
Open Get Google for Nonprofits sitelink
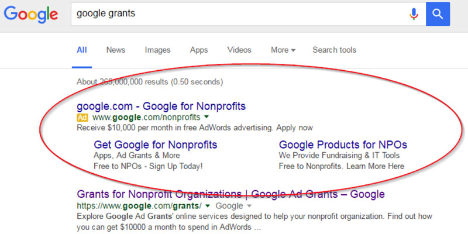pos(156,144)
